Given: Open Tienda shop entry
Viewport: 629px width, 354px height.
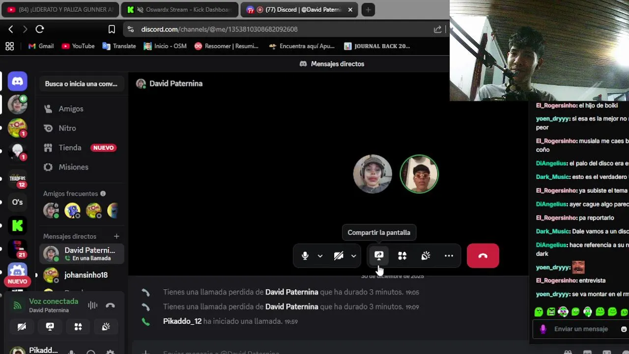Looking at the screenshot, I should (82, 147).
